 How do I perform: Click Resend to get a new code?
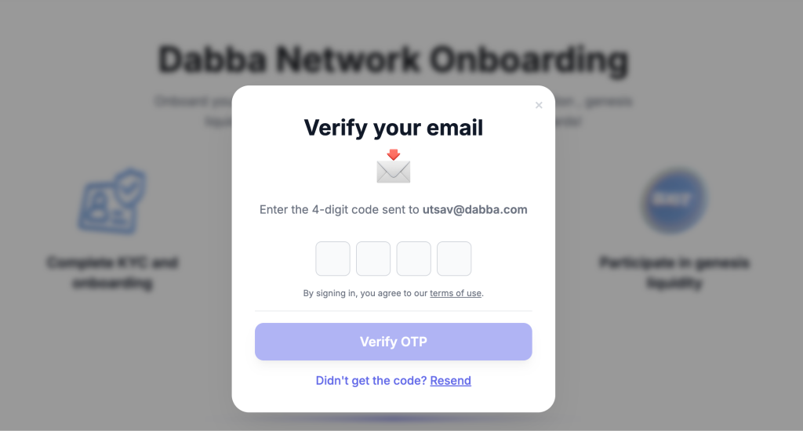point(451,380)
